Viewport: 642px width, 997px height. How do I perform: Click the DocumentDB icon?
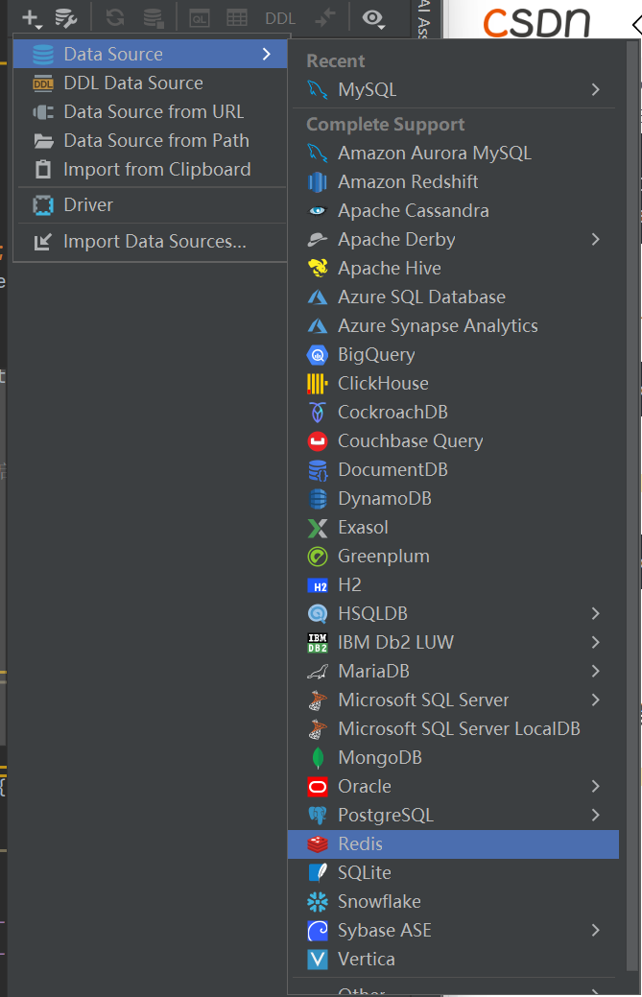318,470
